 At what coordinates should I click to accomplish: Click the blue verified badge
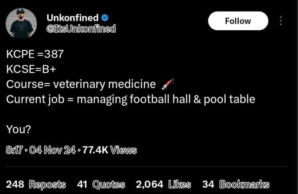104,18
